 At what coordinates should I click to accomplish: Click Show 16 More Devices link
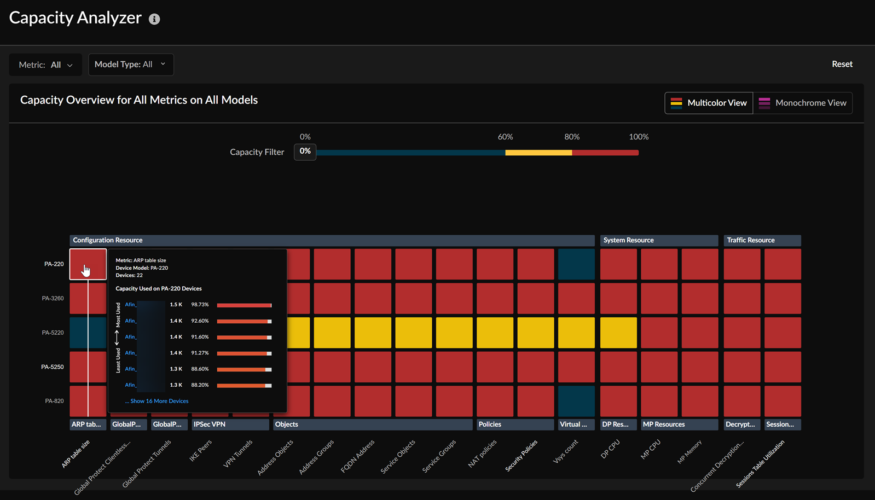tap(159, 401)
